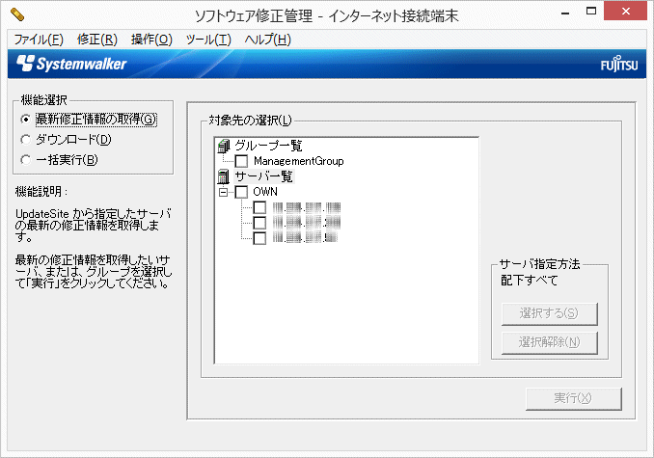Click the グループ一覧 server group icon

click(x=224, y=146)
